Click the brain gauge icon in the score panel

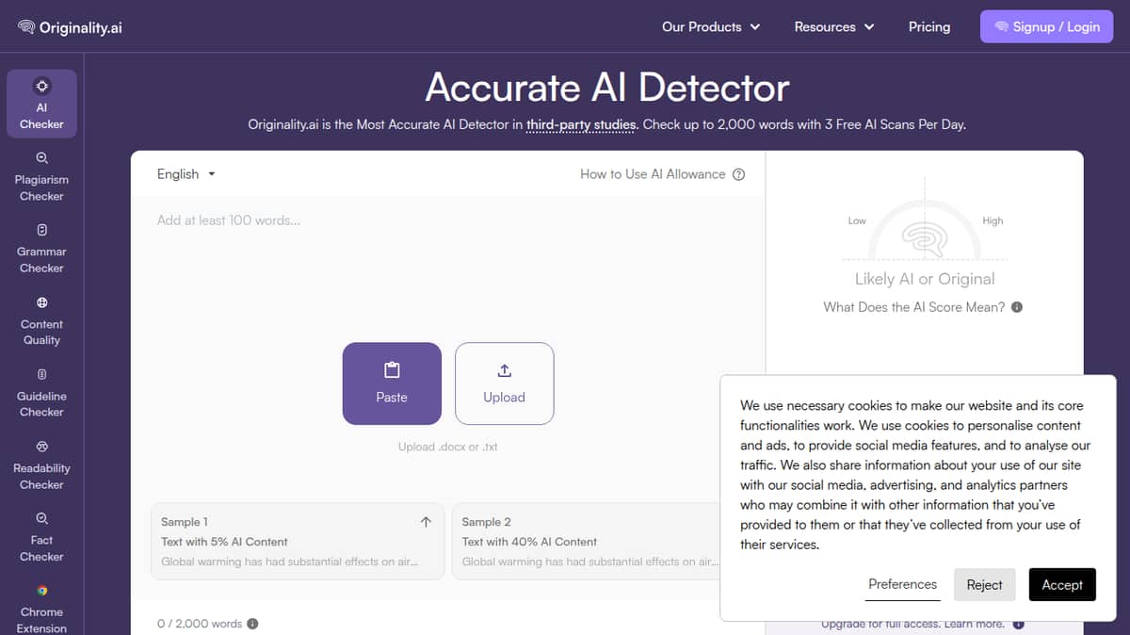pyautogui.click(x=924, y=238)
